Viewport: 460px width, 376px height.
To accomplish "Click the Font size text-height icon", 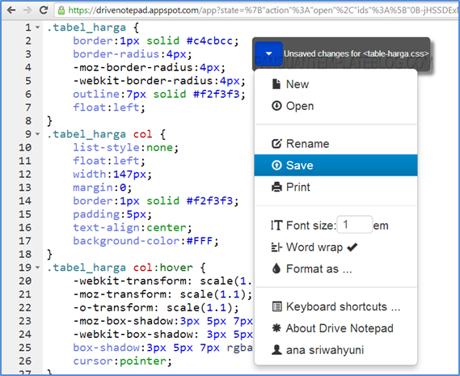I will tap(276, 226).
